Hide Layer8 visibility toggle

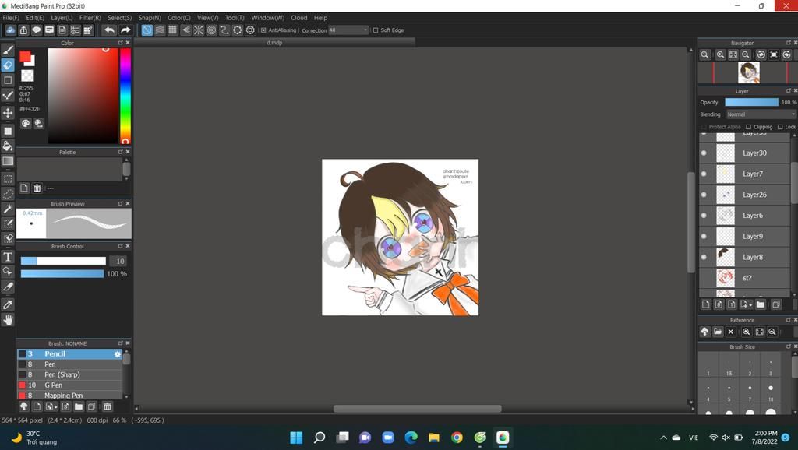click(x=704, y=257)
